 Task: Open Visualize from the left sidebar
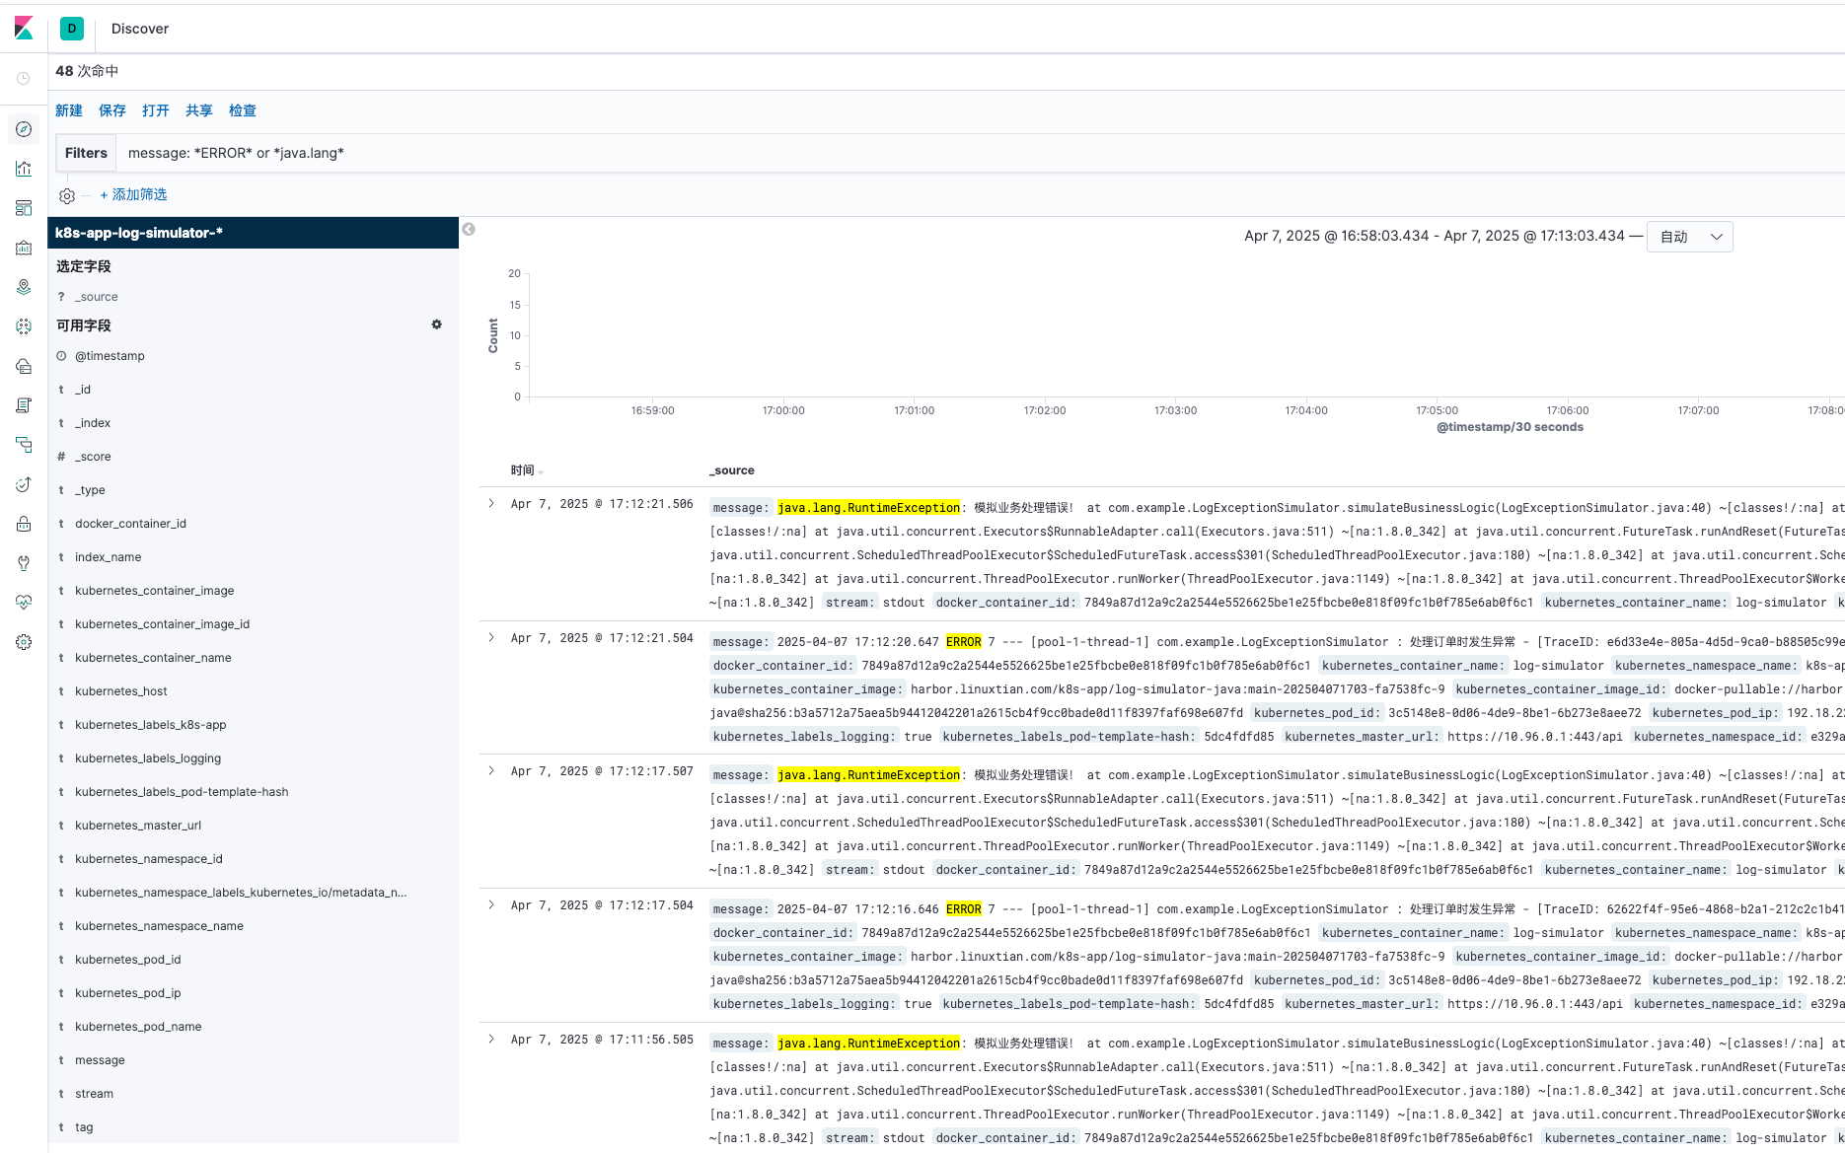coord(24,169)
